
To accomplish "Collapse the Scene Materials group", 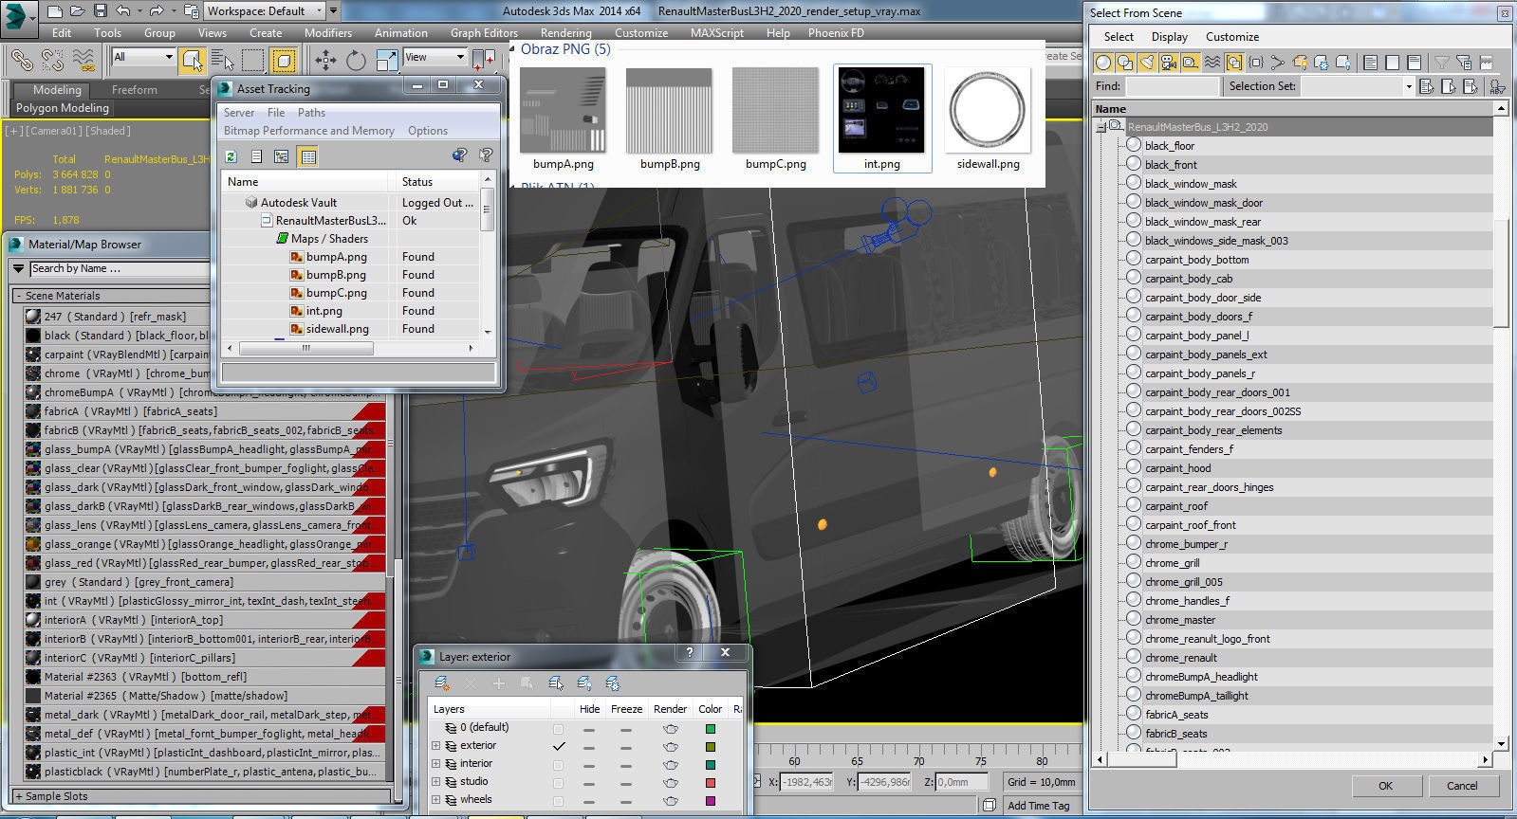I will click(19, 296).
